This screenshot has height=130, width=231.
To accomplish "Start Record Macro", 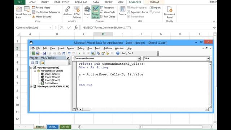I will [x=41, y=8].
